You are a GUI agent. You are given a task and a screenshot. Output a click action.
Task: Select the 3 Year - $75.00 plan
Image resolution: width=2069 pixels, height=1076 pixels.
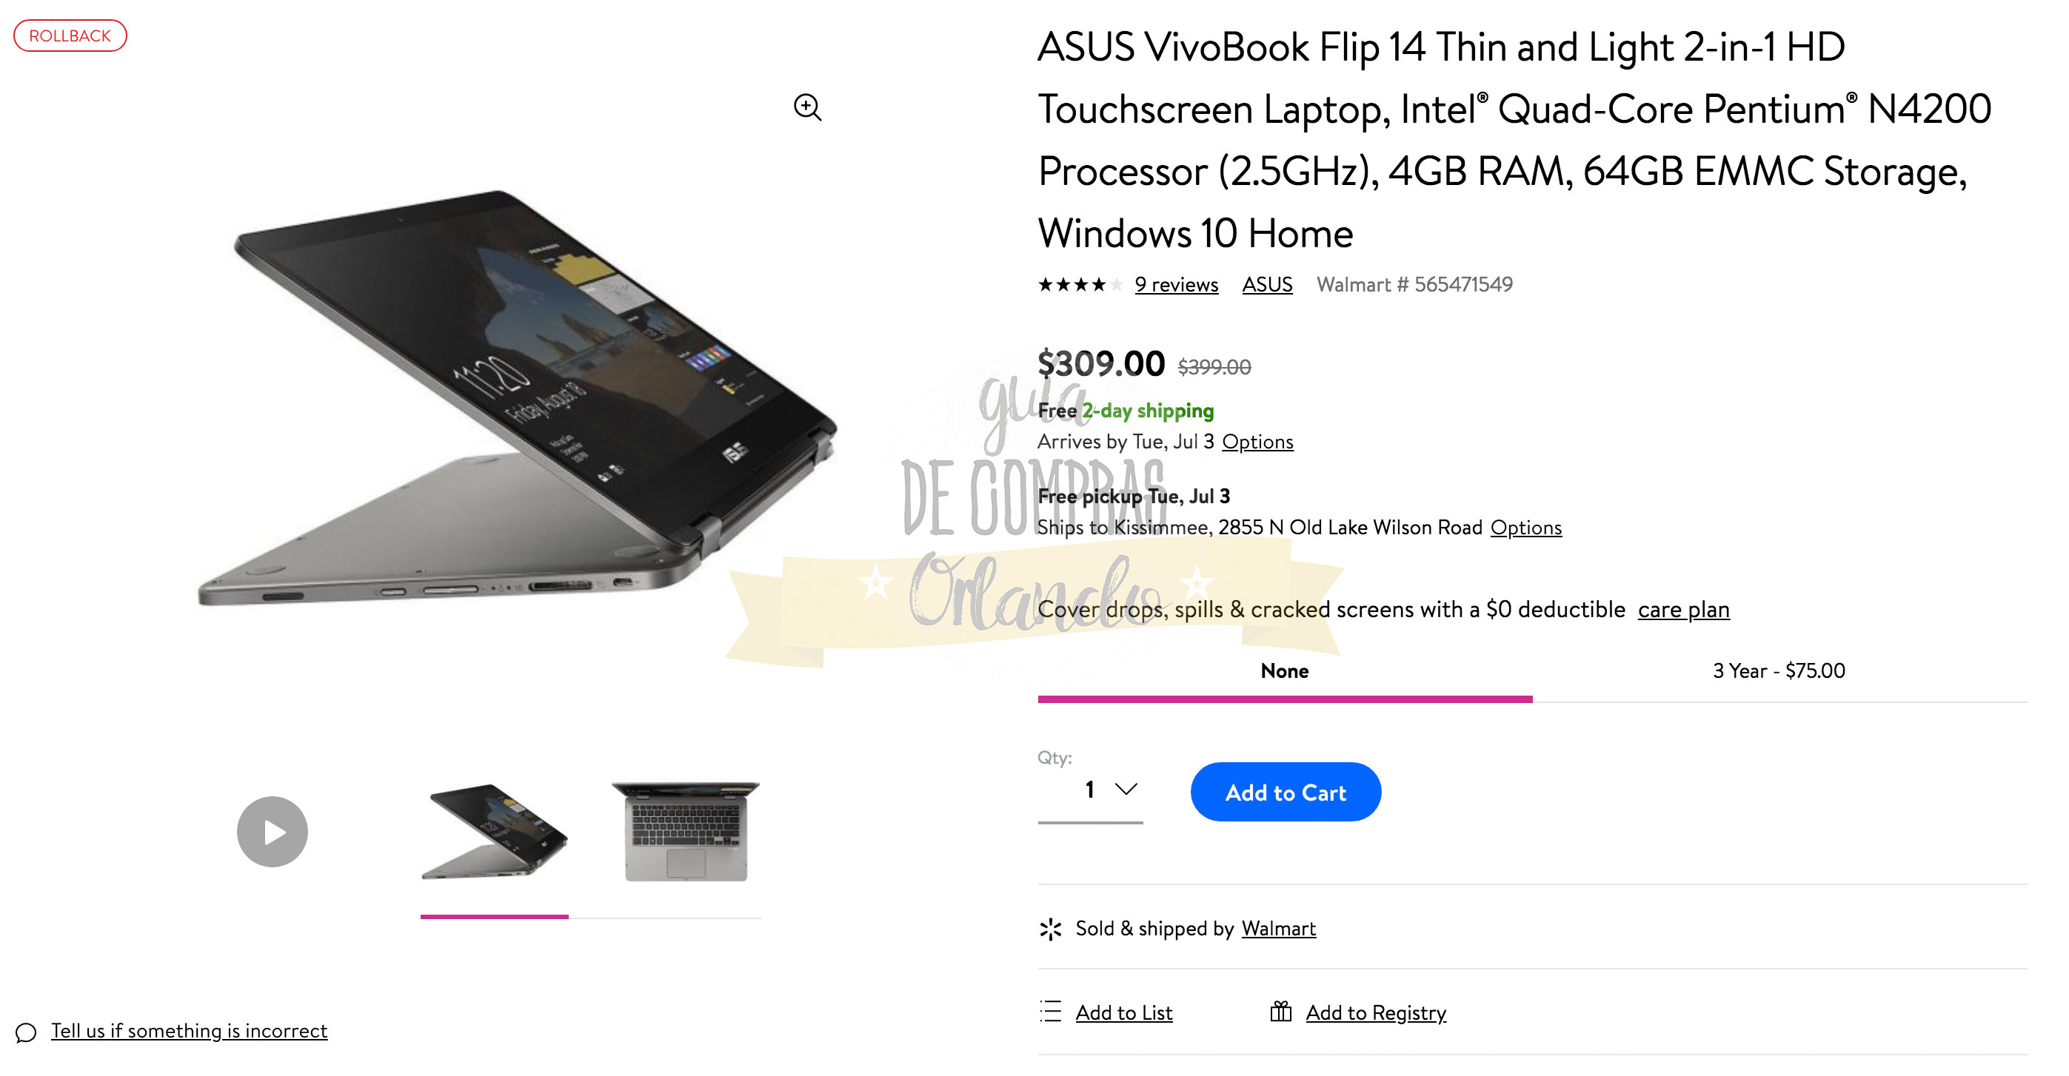pyautogui.click(x=1779, y=670)
